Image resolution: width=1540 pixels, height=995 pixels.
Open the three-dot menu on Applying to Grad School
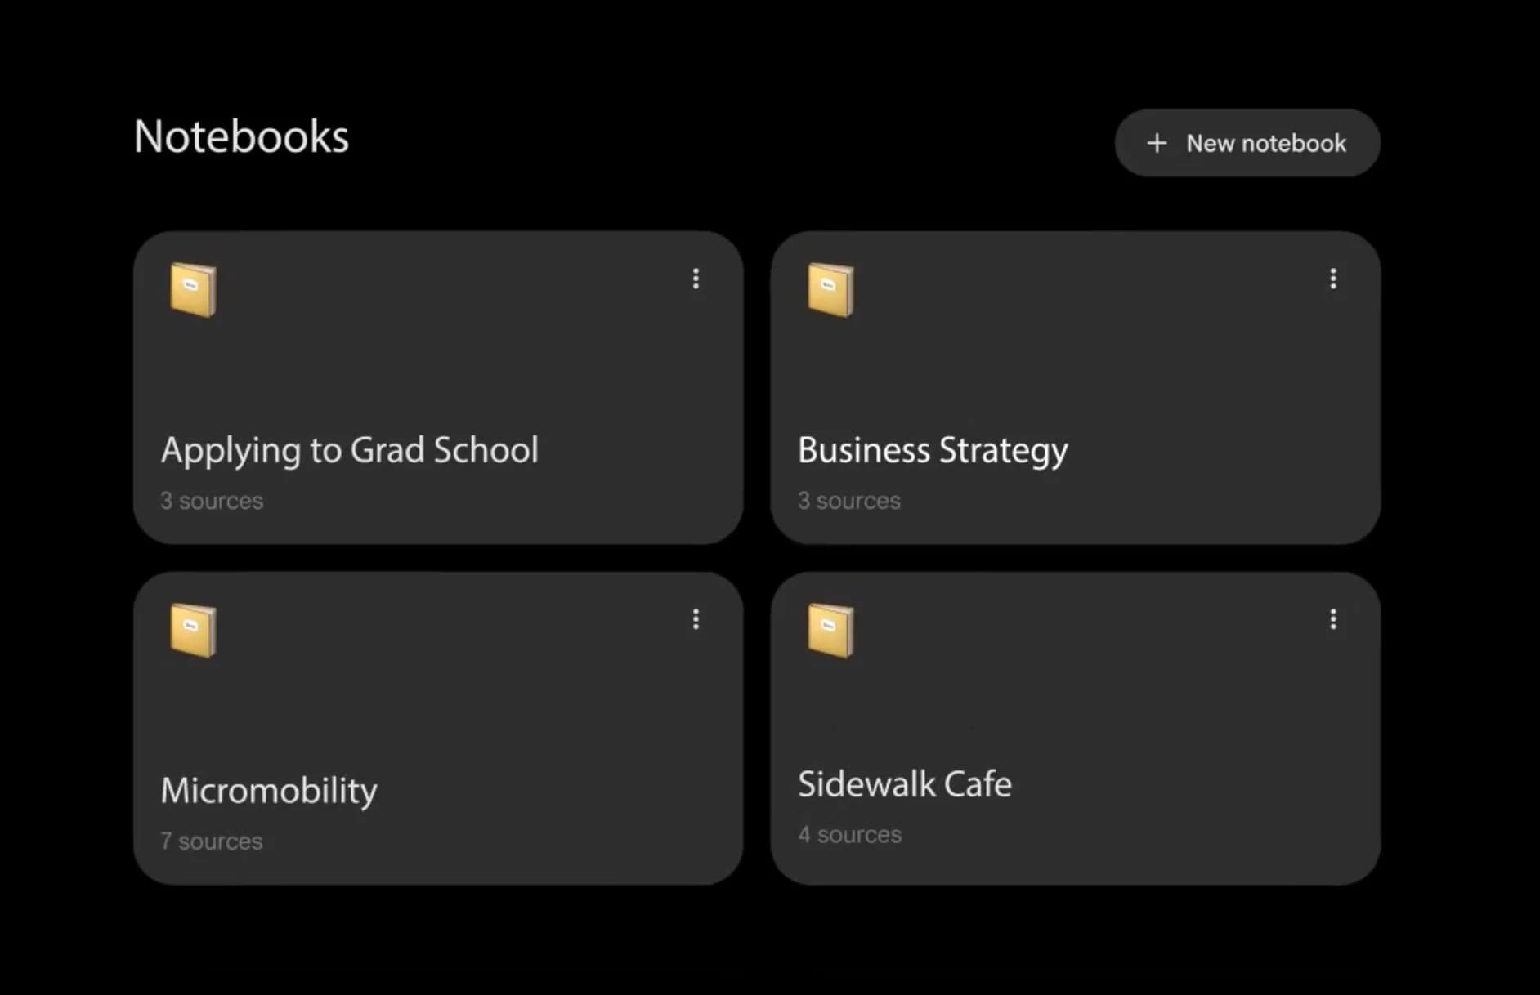click(696, 279)
